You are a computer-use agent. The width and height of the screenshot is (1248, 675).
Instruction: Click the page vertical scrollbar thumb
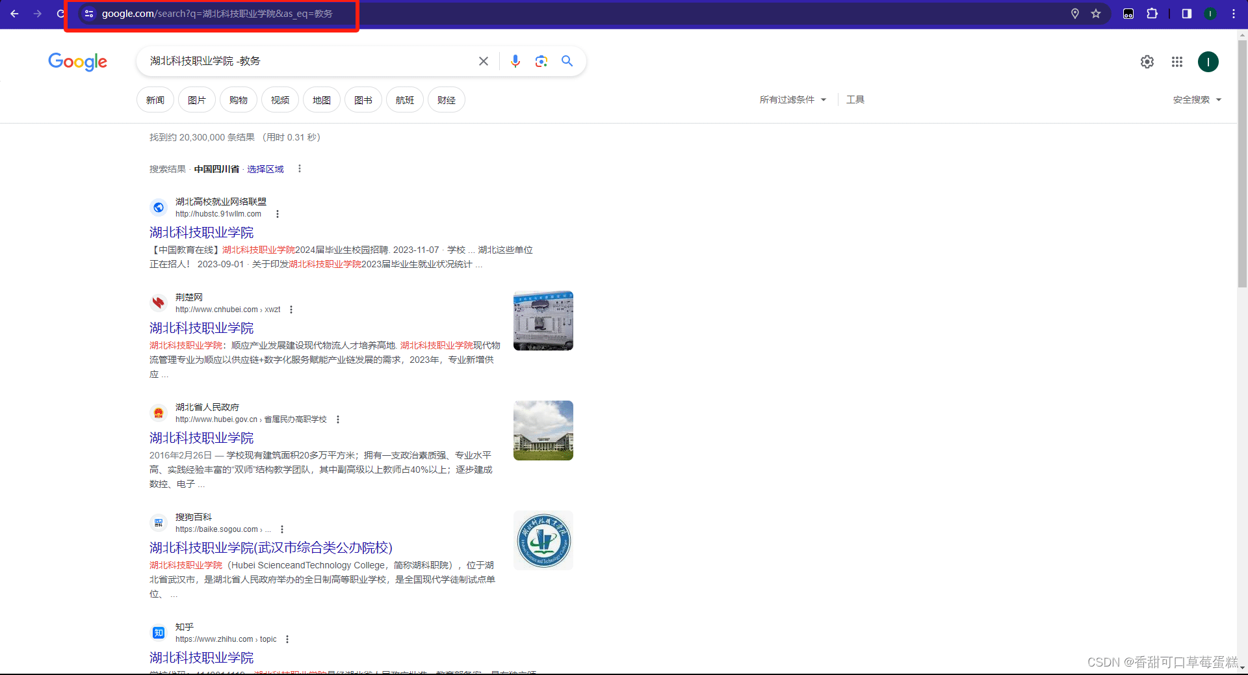[x=1242, y=163]
